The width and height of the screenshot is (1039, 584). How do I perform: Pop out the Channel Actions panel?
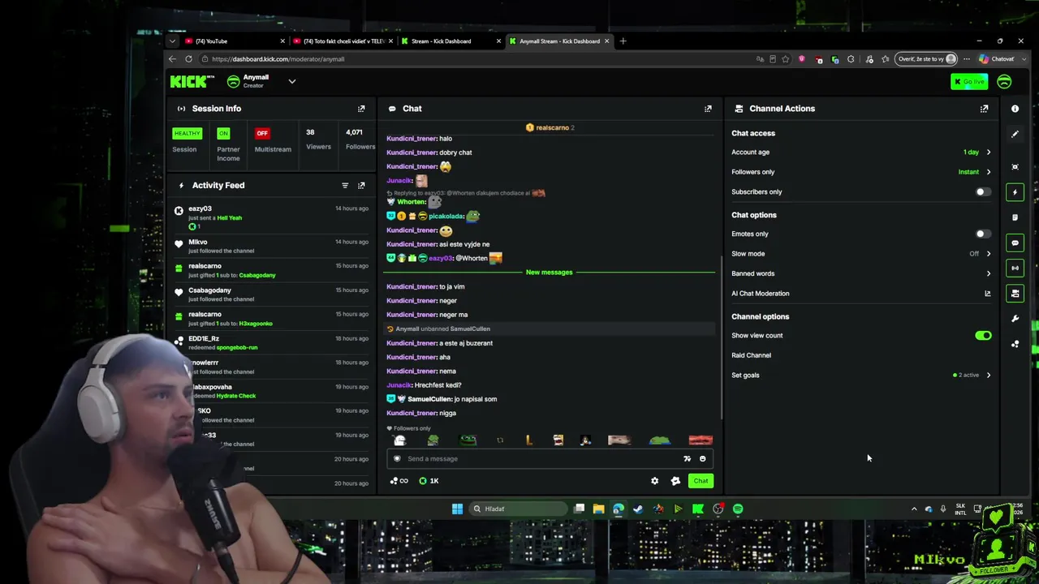click(984, 109)
